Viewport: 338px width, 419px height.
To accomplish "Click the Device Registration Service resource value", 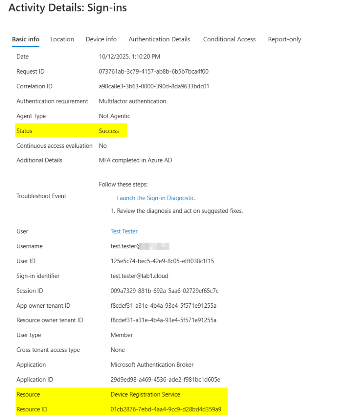I will (145, 394).
